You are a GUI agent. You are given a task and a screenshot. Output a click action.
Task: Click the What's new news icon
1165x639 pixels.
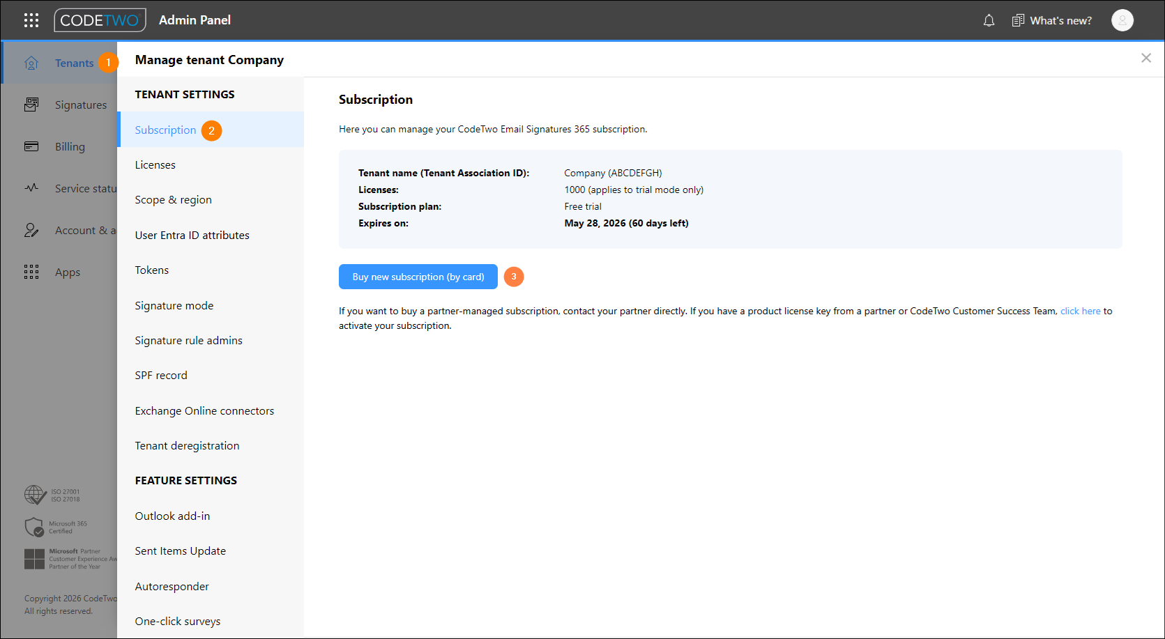pyautogui.click(x=1018, y=20)
